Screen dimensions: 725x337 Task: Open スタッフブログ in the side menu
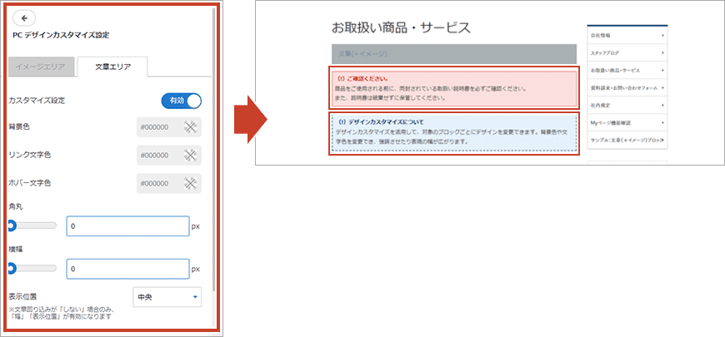click(x=626, y=53)
